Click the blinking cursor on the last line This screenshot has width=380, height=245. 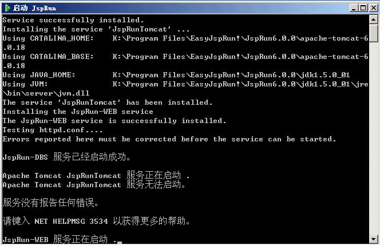120,242
